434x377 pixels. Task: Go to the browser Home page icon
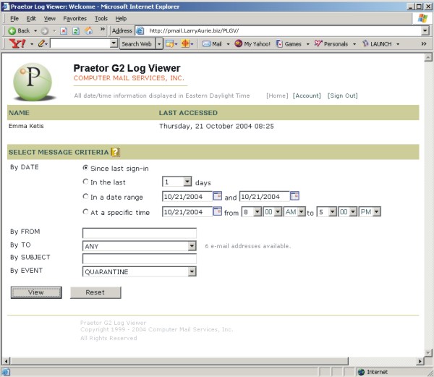point(88,30)
